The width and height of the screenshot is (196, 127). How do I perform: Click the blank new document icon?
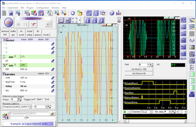4,13
